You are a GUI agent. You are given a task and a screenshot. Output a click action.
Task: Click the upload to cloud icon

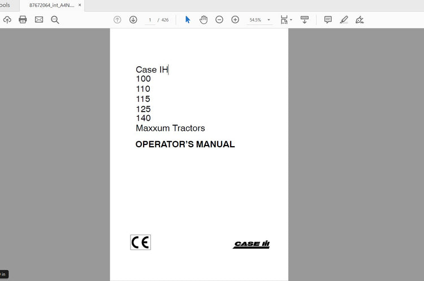pos(7,20)
